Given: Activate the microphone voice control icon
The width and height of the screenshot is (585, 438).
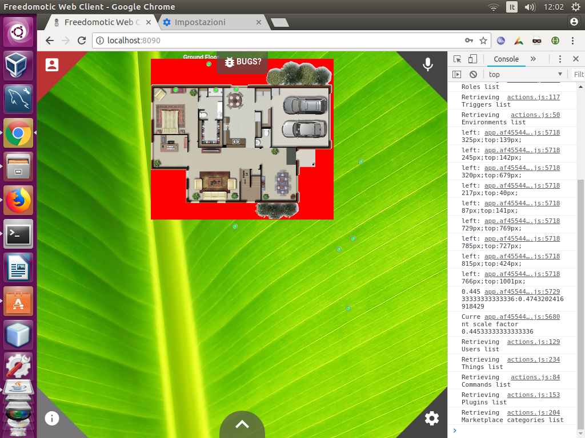Looking at the screenshot, I should [428, 64].
